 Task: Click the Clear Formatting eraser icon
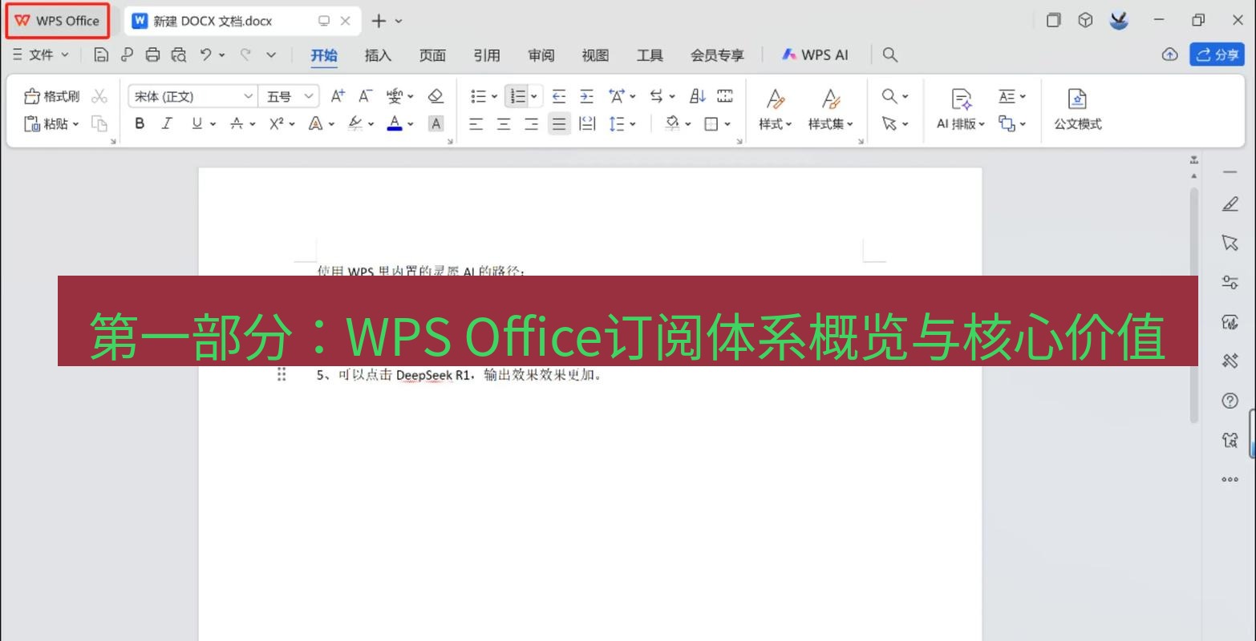[x=436, y=96]
